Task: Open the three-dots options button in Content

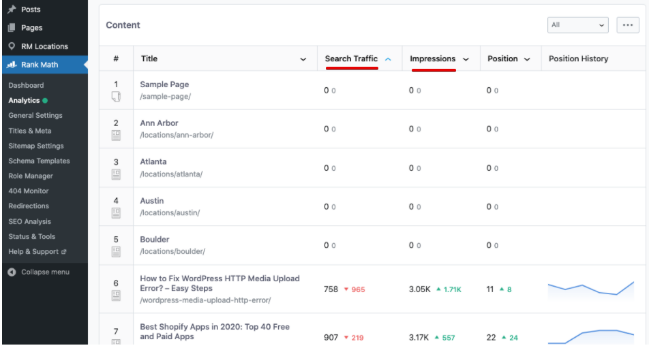Action: tap(627, 25)
